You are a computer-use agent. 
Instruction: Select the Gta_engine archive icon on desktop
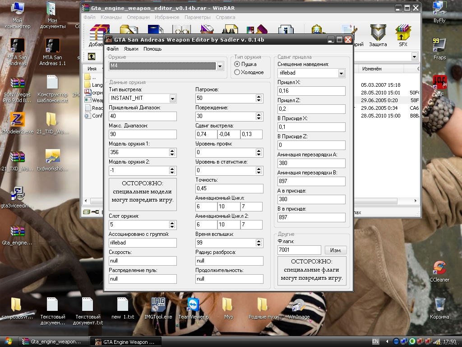tap(17, 235)
